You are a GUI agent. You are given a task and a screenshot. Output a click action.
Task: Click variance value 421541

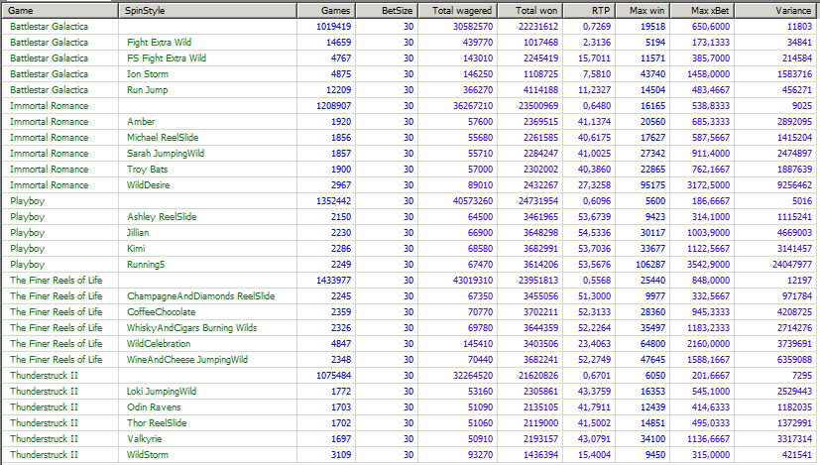[x=797, y=454]
